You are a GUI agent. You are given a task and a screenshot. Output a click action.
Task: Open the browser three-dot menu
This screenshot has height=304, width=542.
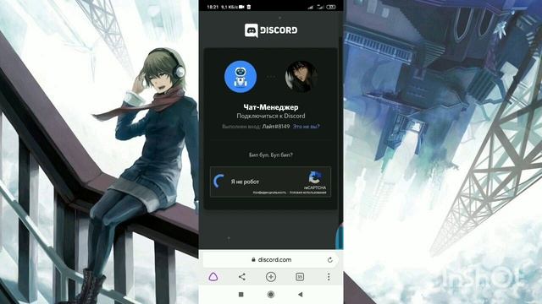329,276
